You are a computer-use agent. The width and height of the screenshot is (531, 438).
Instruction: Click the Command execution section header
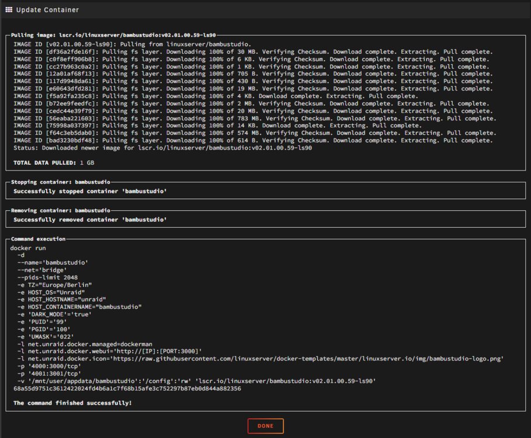pos(39,239)
